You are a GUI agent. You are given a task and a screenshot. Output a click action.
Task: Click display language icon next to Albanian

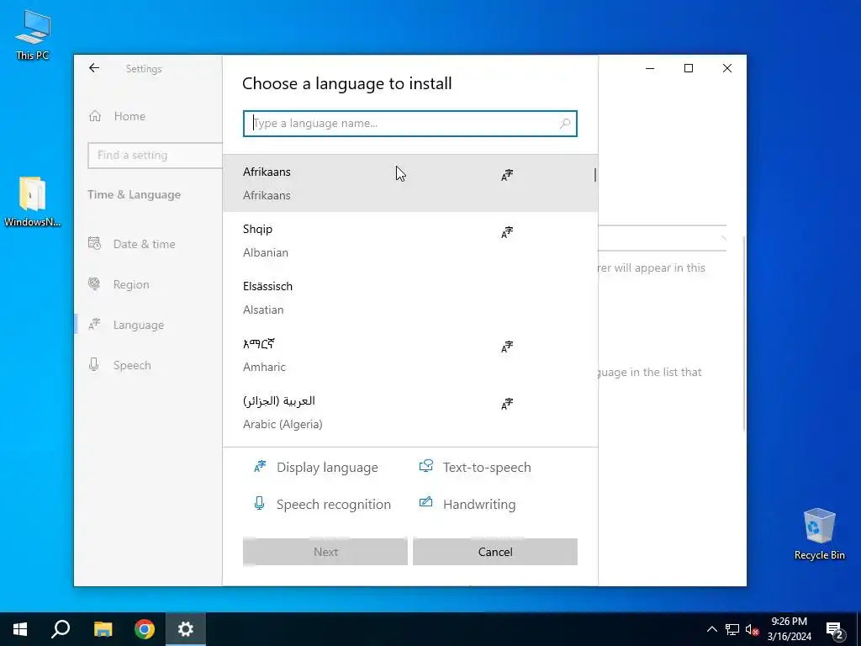[x=507, y=232]
